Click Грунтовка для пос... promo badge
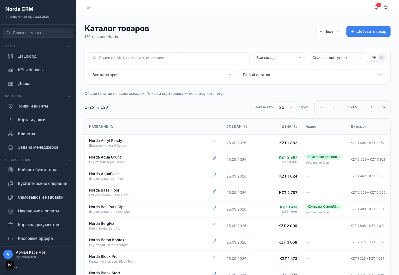The image size is (399, 275). tap(324, 157)
